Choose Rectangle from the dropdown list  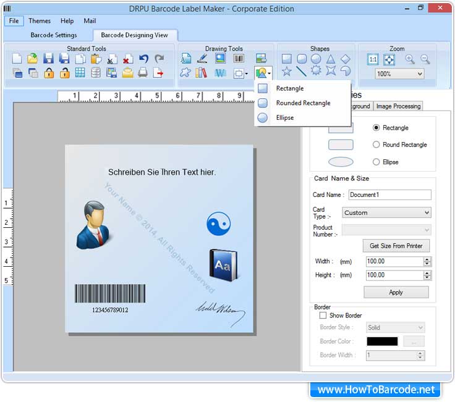(x=303, y=88)
